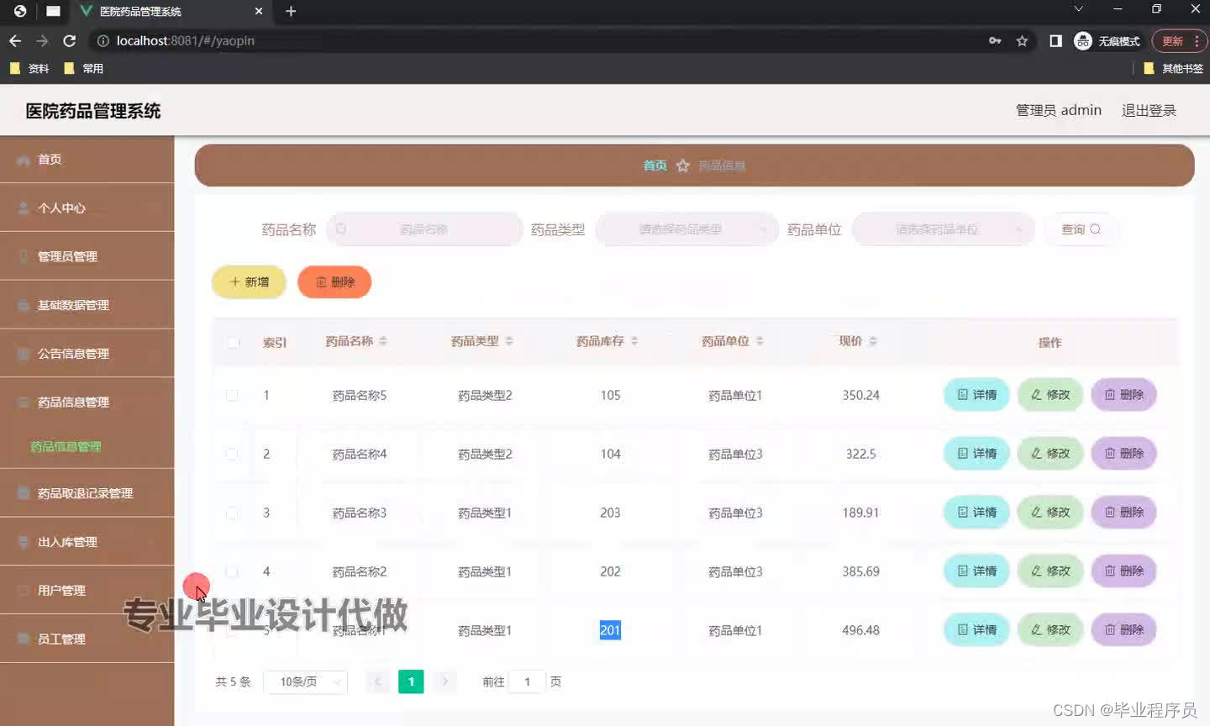Screen dimensions: 1210x726
Task: Sort the table by 药品单位 column
Action: (x=760, y=341)
